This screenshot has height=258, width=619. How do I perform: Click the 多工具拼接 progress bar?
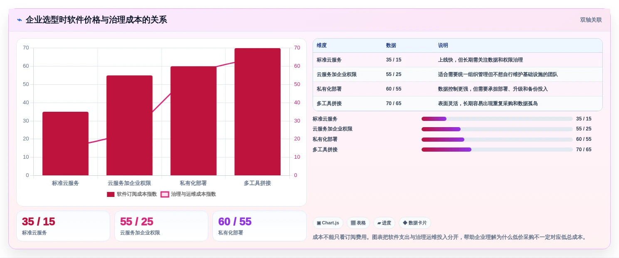pyautogui.click(x=497, y=150)
